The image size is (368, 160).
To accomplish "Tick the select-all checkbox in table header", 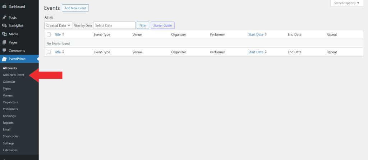I will tap(49, 35).
